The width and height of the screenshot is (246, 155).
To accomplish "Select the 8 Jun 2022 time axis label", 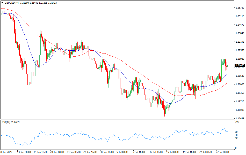I will pyautogui.click(x=6, y=152).
